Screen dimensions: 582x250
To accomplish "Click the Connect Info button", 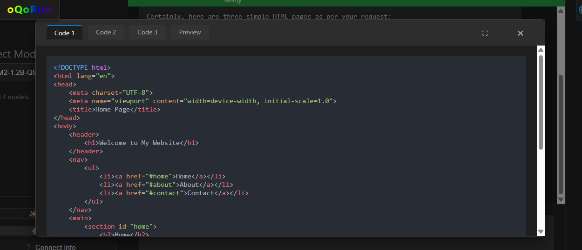I will pos(55,247).
